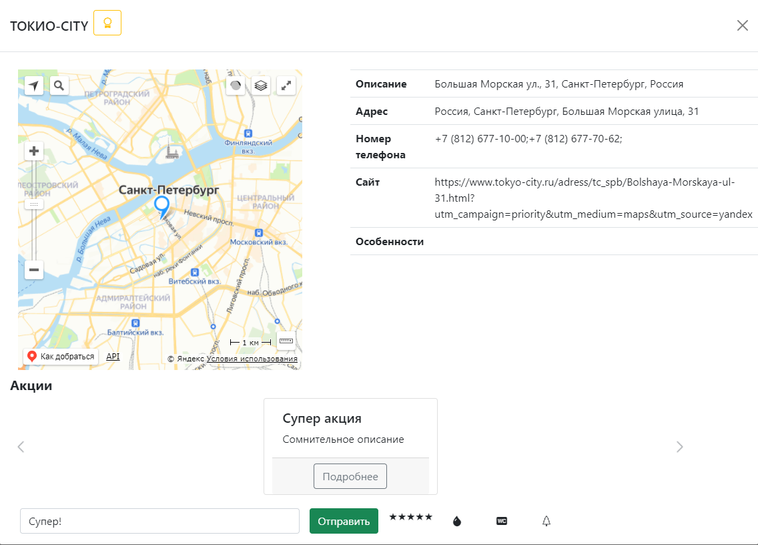The height and width of the screenshot is (545, 758).
Task: Click the map geolocation arrow button
Action: pos(34,85)
